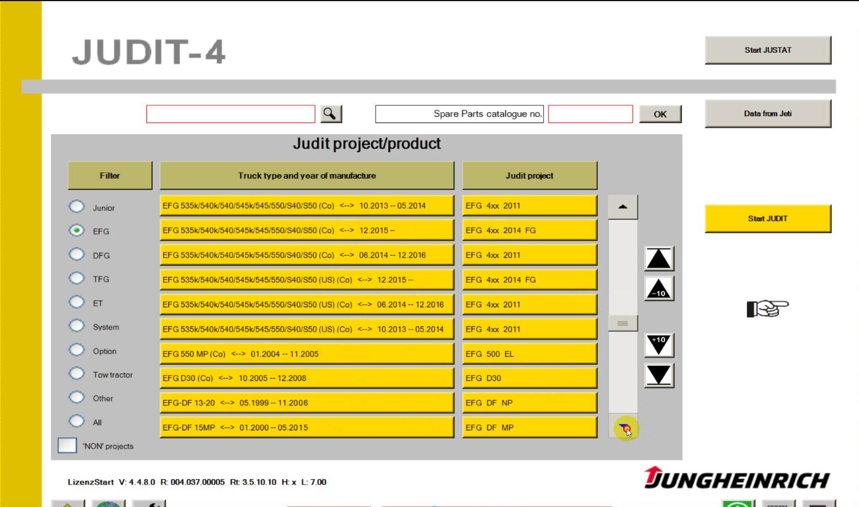
Task: Click EFG 4xx 2011 cell in first row
Action: [x=529, y=206]
